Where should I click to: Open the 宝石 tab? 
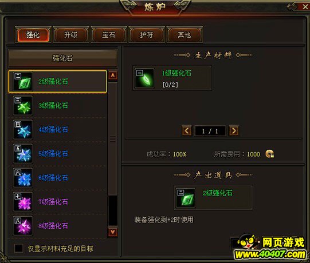pyautogui.click(x=108, y=35)
